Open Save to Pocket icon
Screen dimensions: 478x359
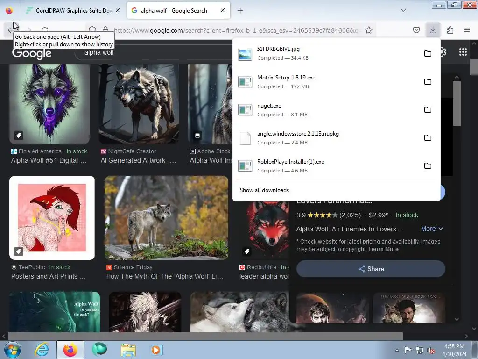click(x=416, y=30)
